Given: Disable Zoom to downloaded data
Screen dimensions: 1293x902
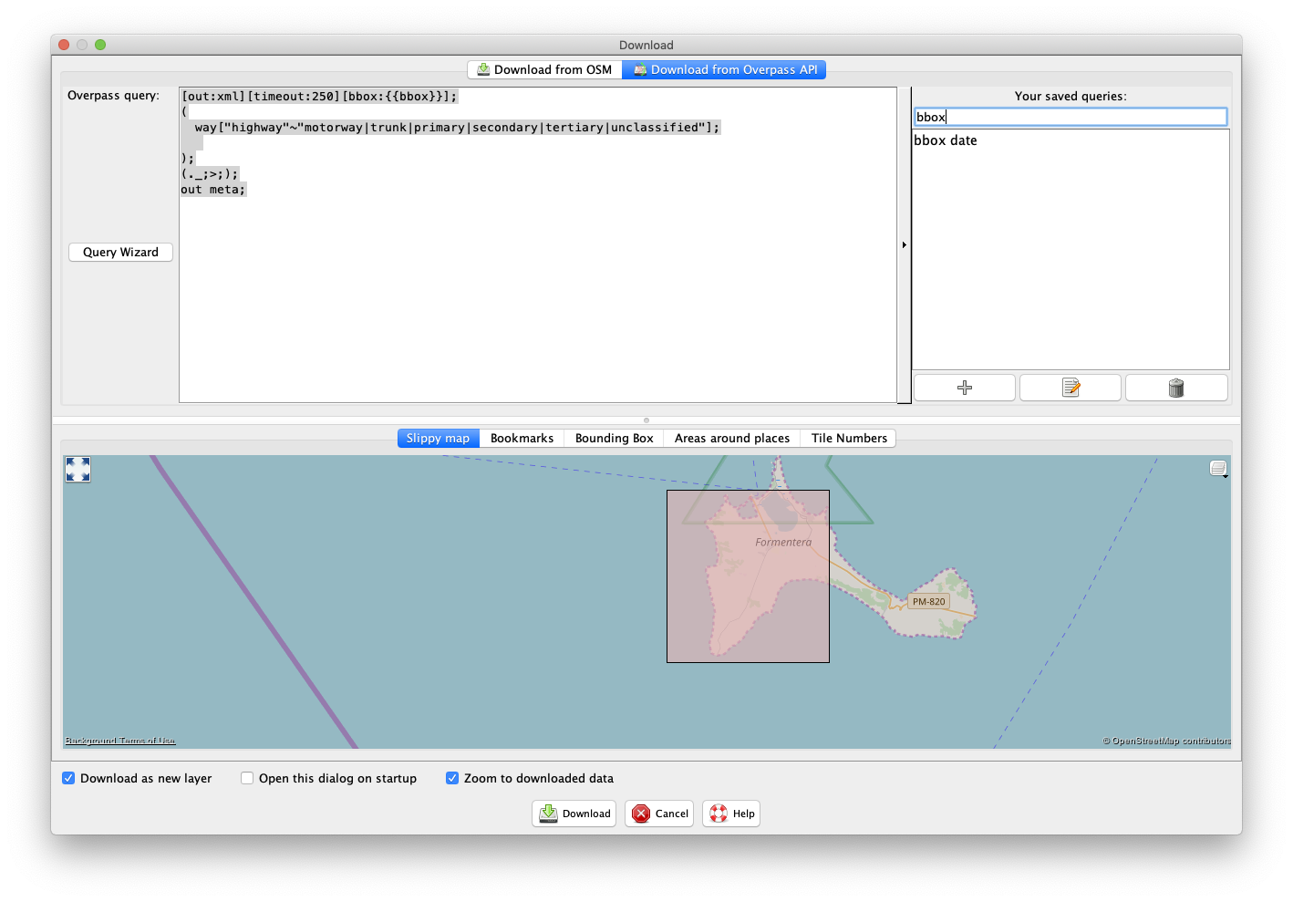Looking at the screenshot, I should [x=452, y=778].
